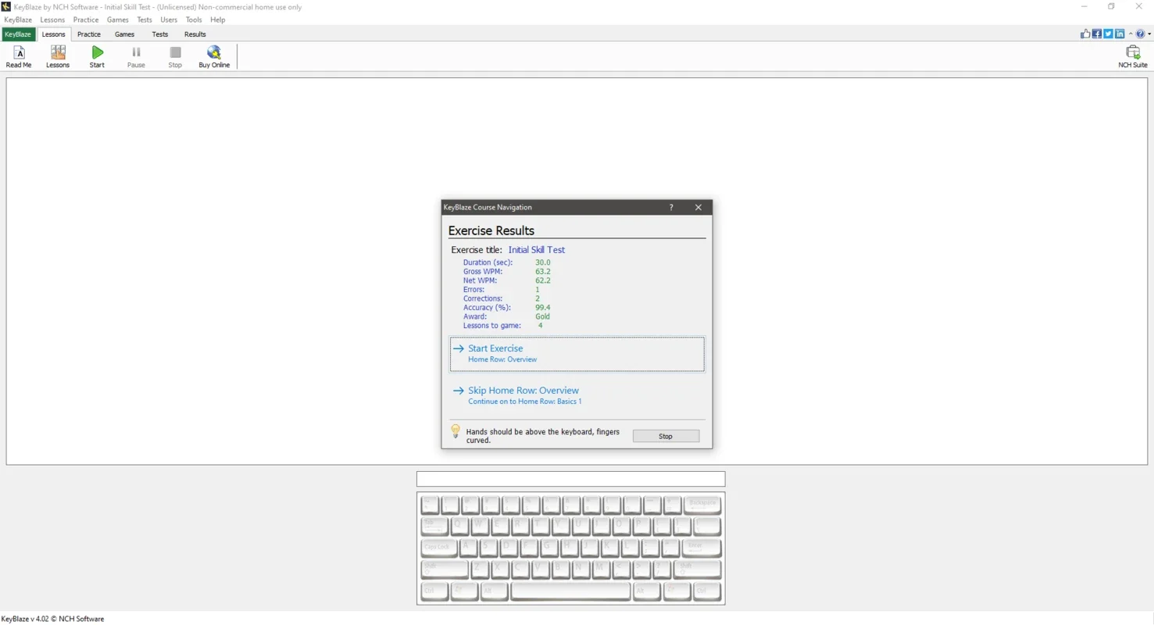1154x625 pixels.
Task: Click Skip Home Row: Overview link
Action: (523, 391)
